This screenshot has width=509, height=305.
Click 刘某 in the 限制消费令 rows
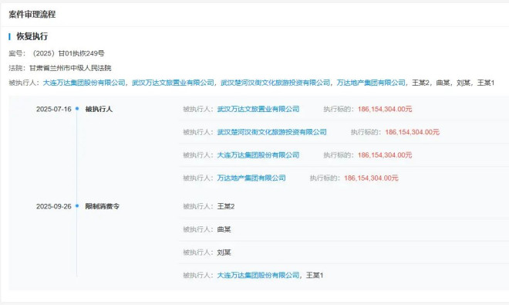[224, 252]
